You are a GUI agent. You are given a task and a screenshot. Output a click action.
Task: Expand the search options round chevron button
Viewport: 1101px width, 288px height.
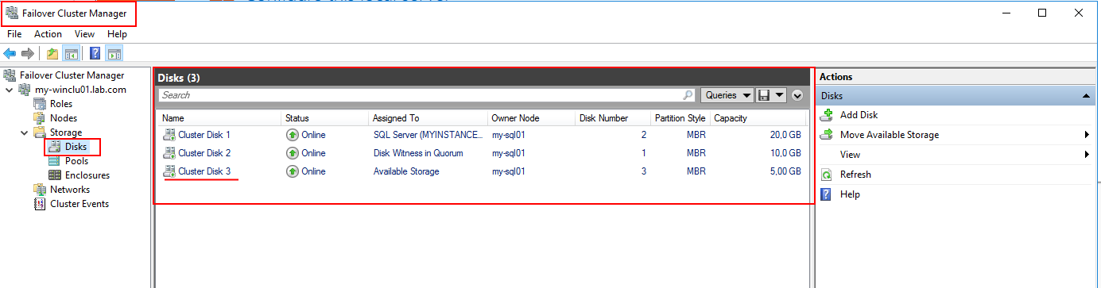(x=797, y=95)
